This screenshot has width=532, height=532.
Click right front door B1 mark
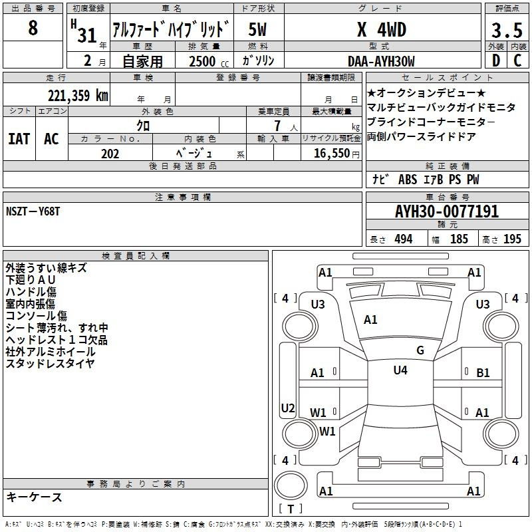483,373
